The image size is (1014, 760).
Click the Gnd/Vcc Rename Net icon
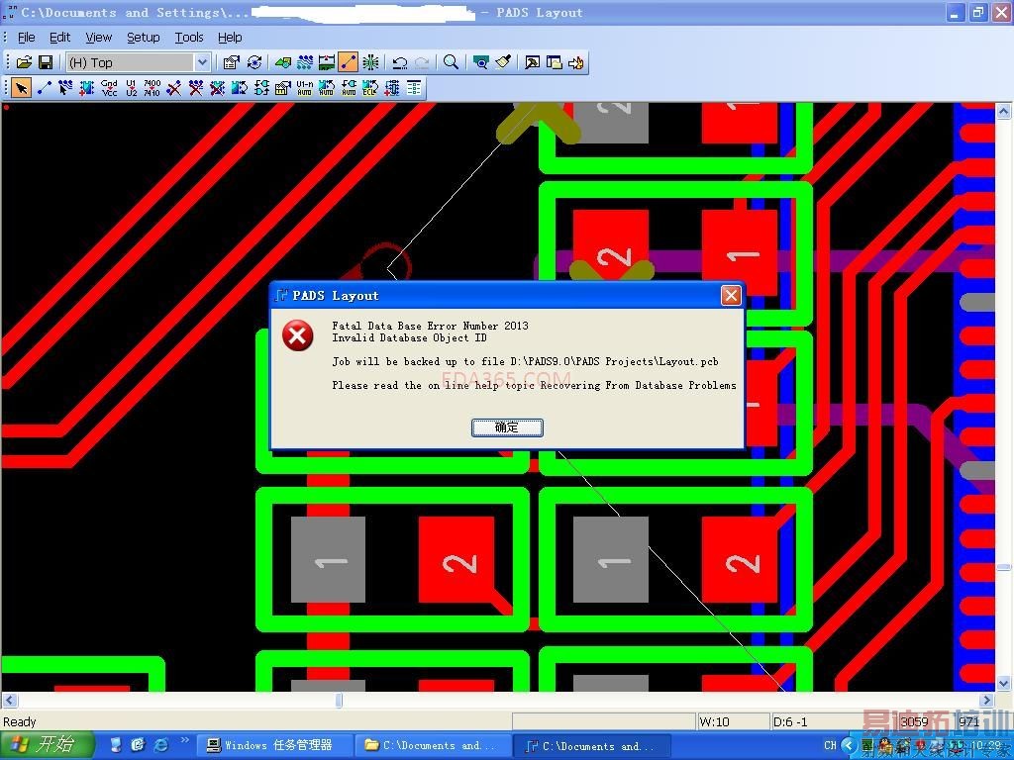(x=109, y=88)
